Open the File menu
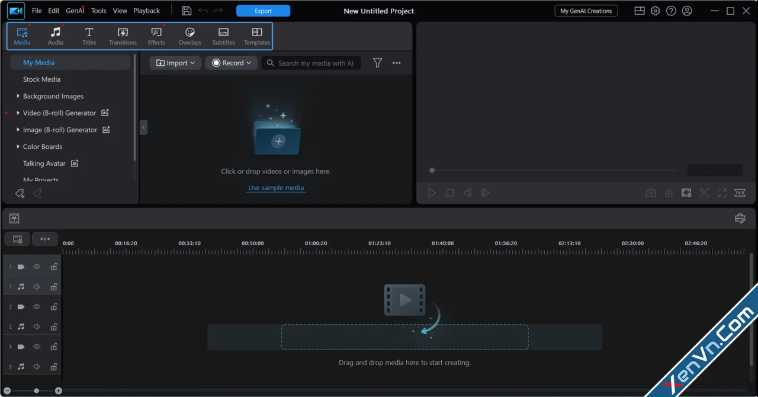 37,11
